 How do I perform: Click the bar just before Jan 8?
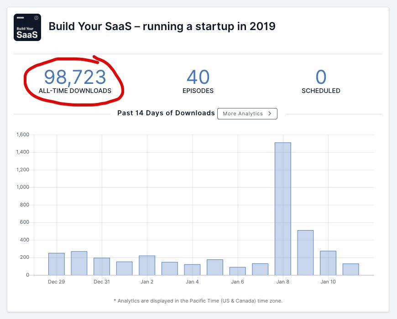pyautogui.click(x=260, y=269)
